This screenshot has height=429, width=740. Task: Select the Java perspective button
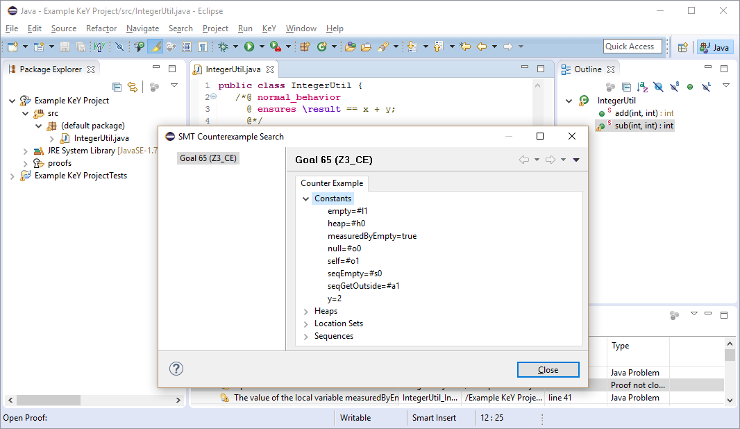(714, 47)
